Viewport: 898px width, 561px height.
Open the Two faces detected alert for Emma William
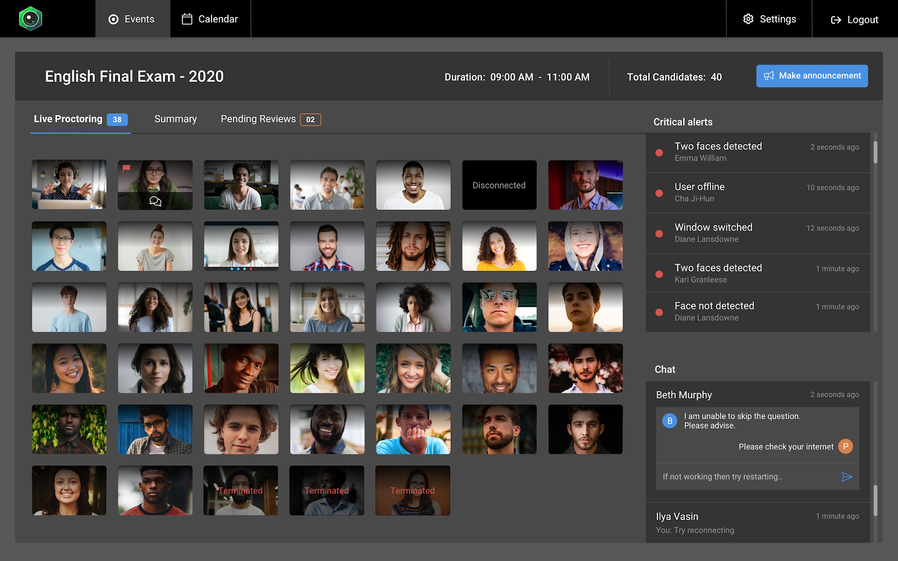click(757, 152)
